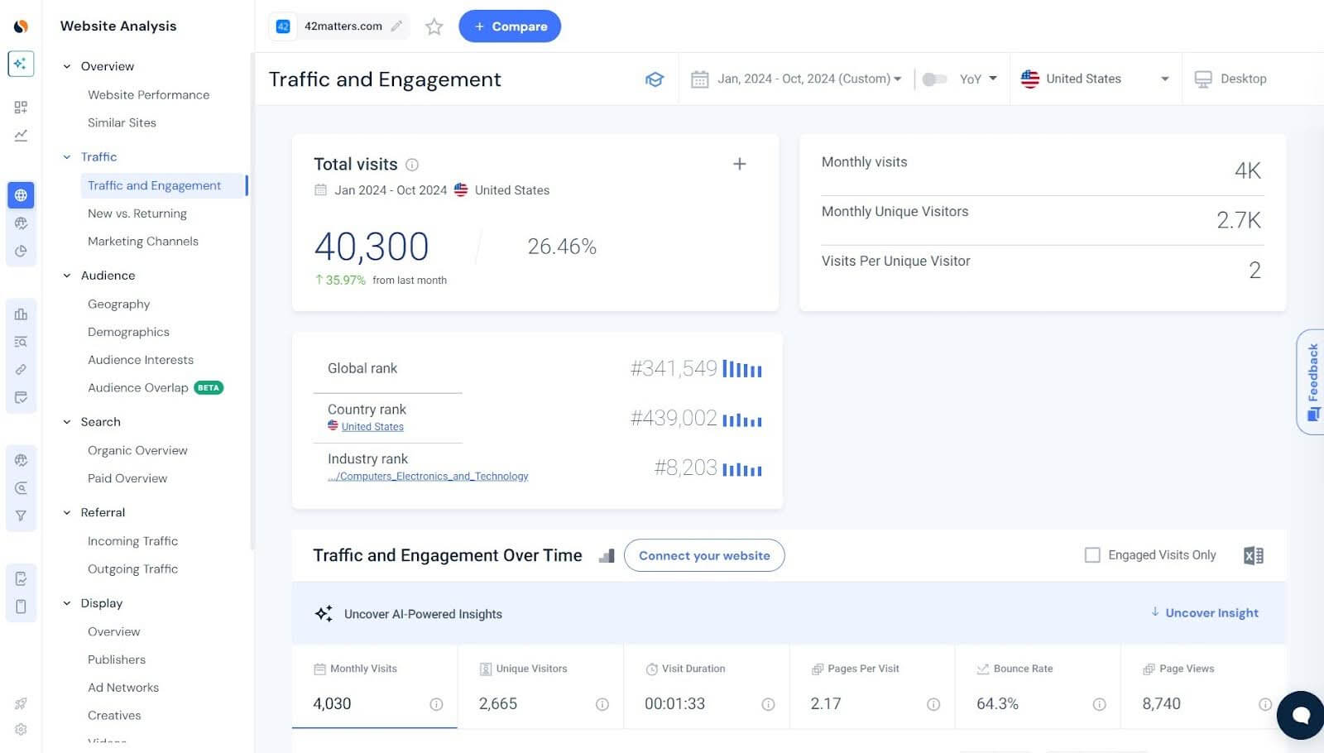Open Marketing Channels from the Traffic menu
The image size is (1324, 753).
(142, 241)
